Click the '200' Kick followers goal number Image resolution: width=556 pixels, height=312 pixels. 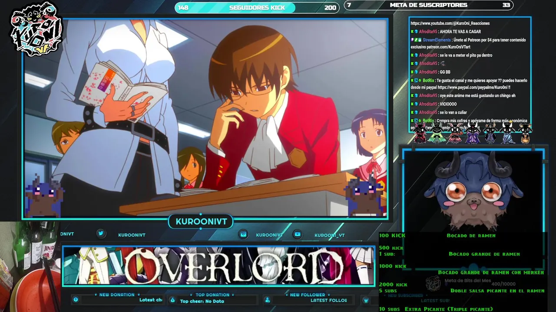[x=330, y=8]
